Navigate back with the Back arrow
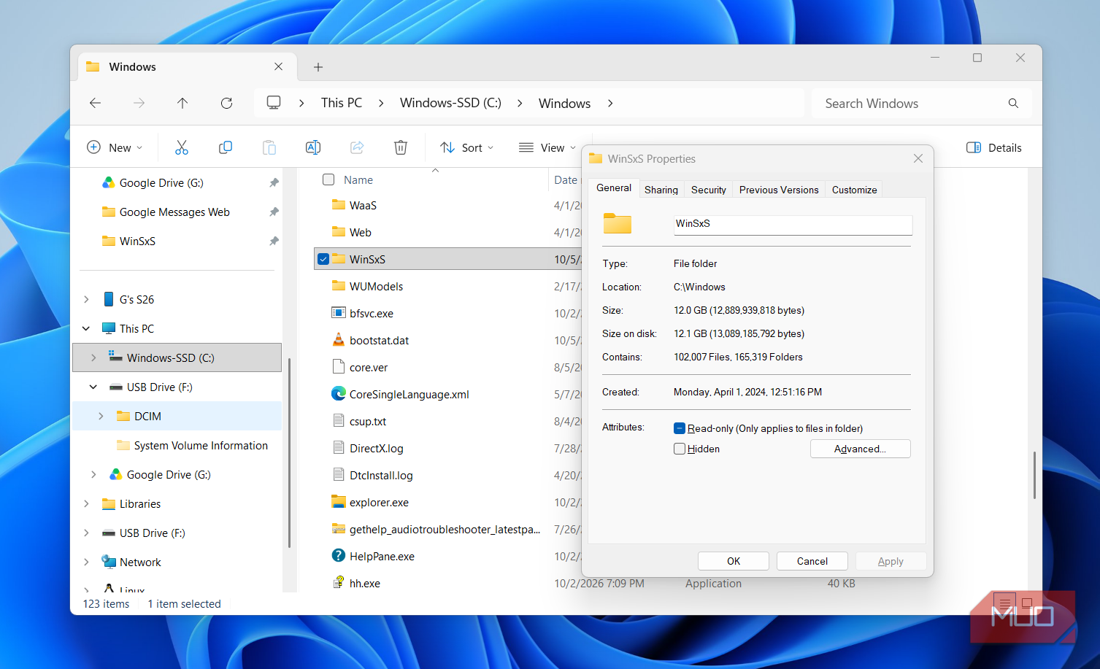Screen dimensions: 1100x669 click(95, 103)
